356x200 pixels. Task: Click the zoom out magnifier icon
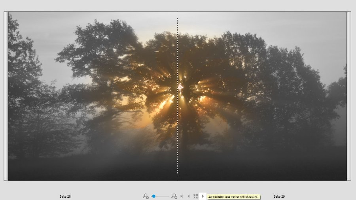pyautogui.click(x=146, y=196)
